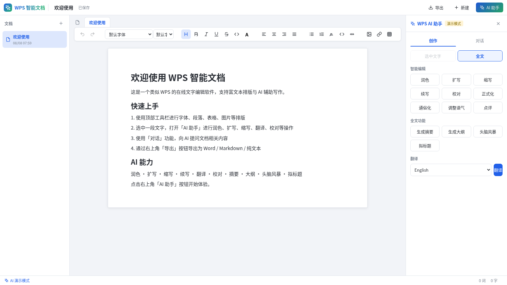Click the 正式化 button
Screen dimensions: 507x285
[488, 94]
